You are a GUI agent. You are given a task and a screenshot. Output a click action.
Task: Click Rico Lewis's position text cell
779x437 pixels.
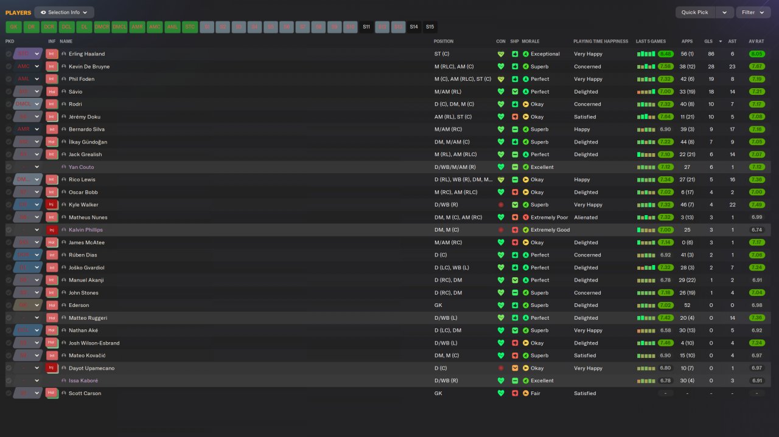[463, 179]
